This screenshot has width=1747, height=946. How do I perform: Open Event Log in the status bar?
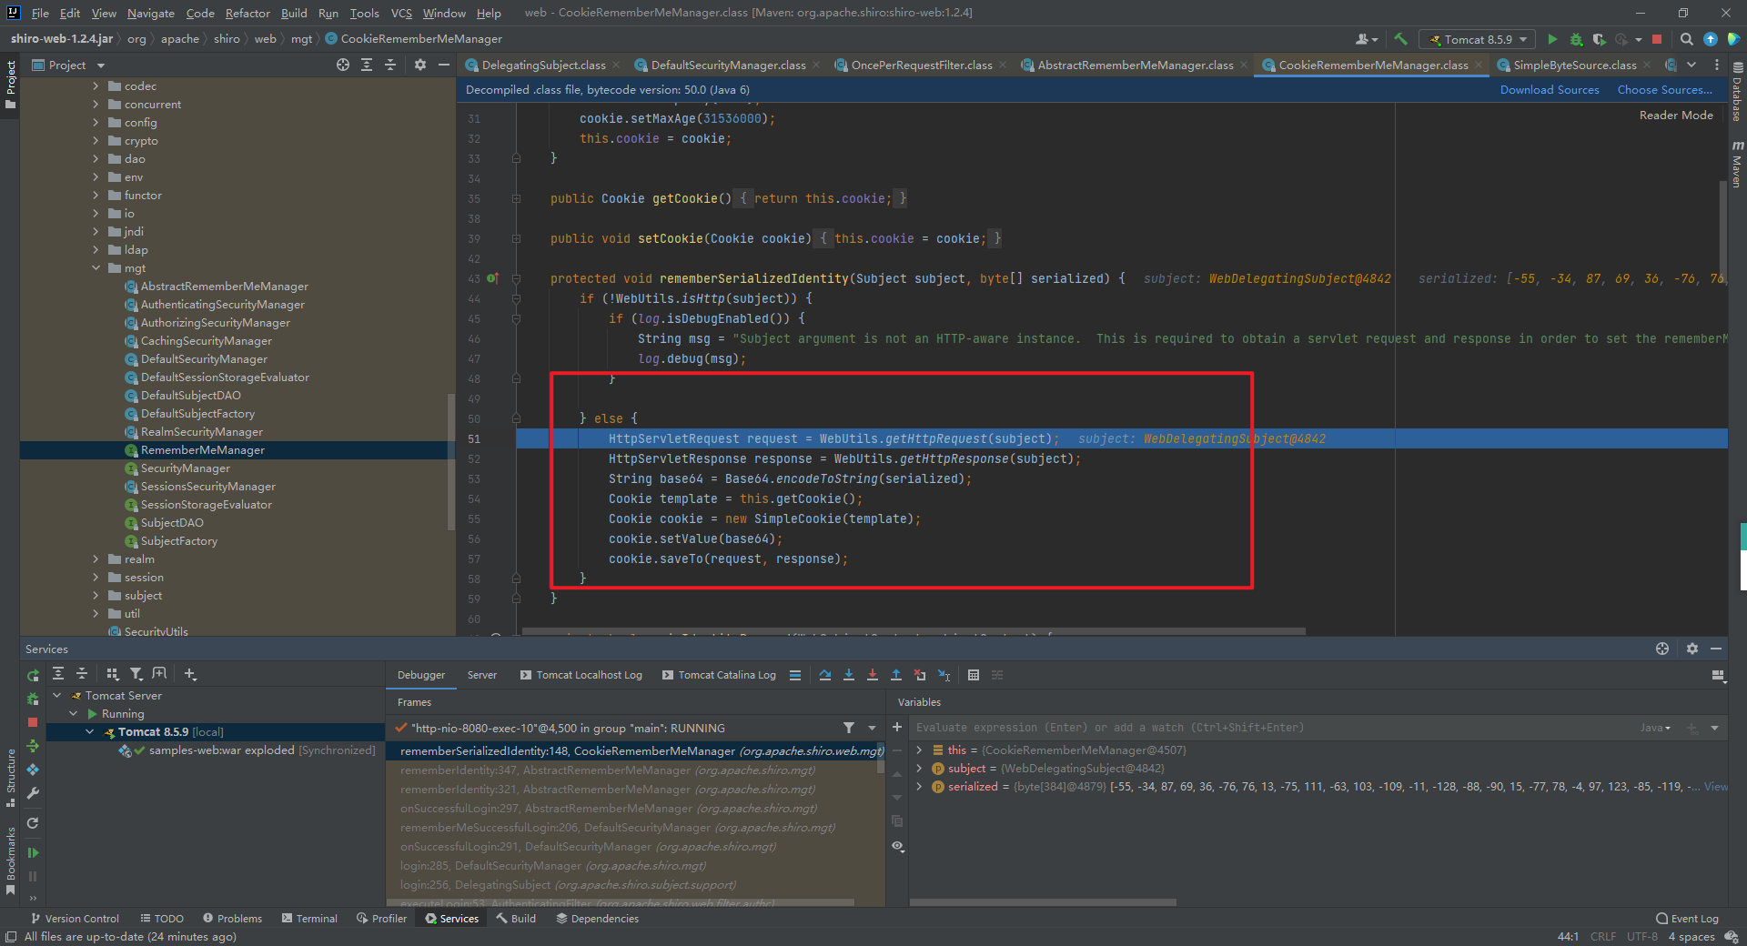[1687, 919]
